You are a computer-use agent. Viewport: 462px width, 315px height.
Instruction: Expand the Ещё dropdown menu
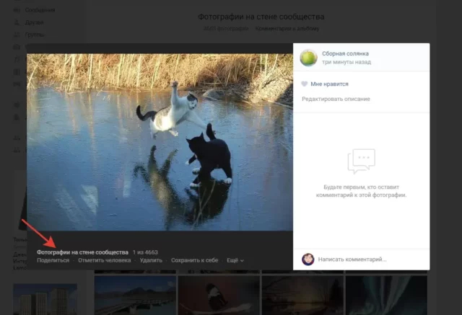pos(235,260)
